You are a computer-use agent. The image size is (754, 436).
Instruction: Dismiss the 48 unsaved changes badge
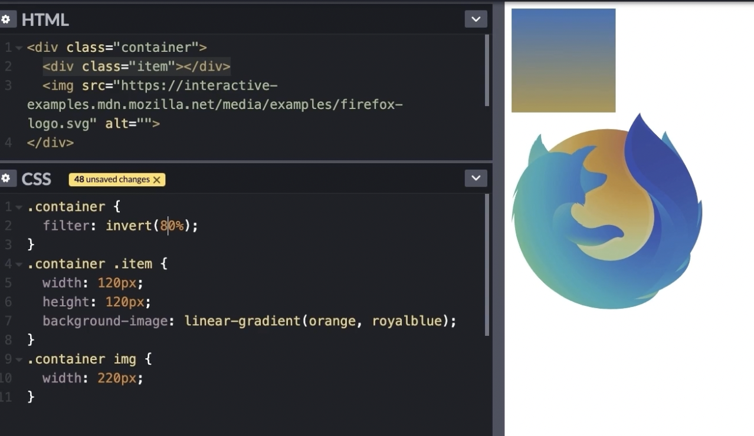coord(157,180)
